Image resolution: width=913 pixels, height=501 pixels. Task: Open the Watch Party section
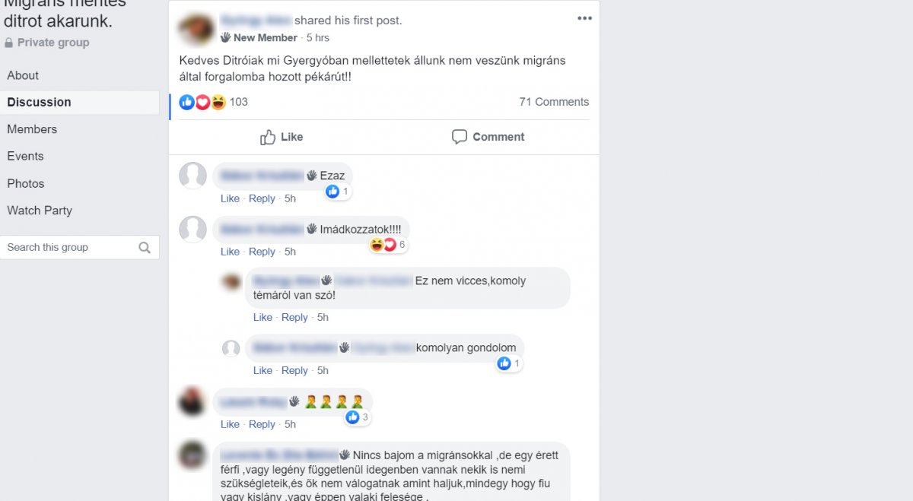(x=40, y=211)
